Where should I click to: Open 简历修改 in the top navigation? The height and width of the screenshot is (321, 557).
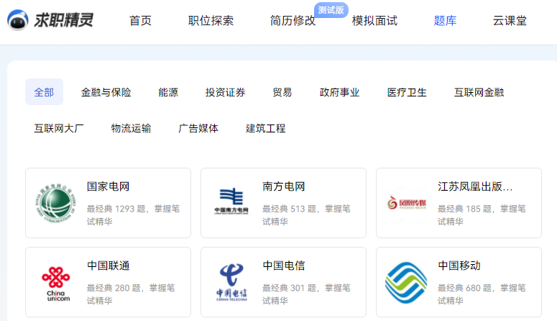[293, 21]
